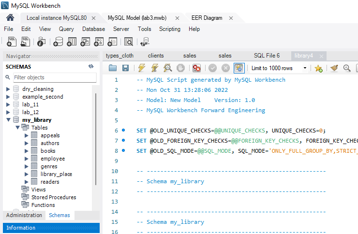This screenshot has width=358, height=234.
Task: Create a new table icon
Action: pos(72,42)
